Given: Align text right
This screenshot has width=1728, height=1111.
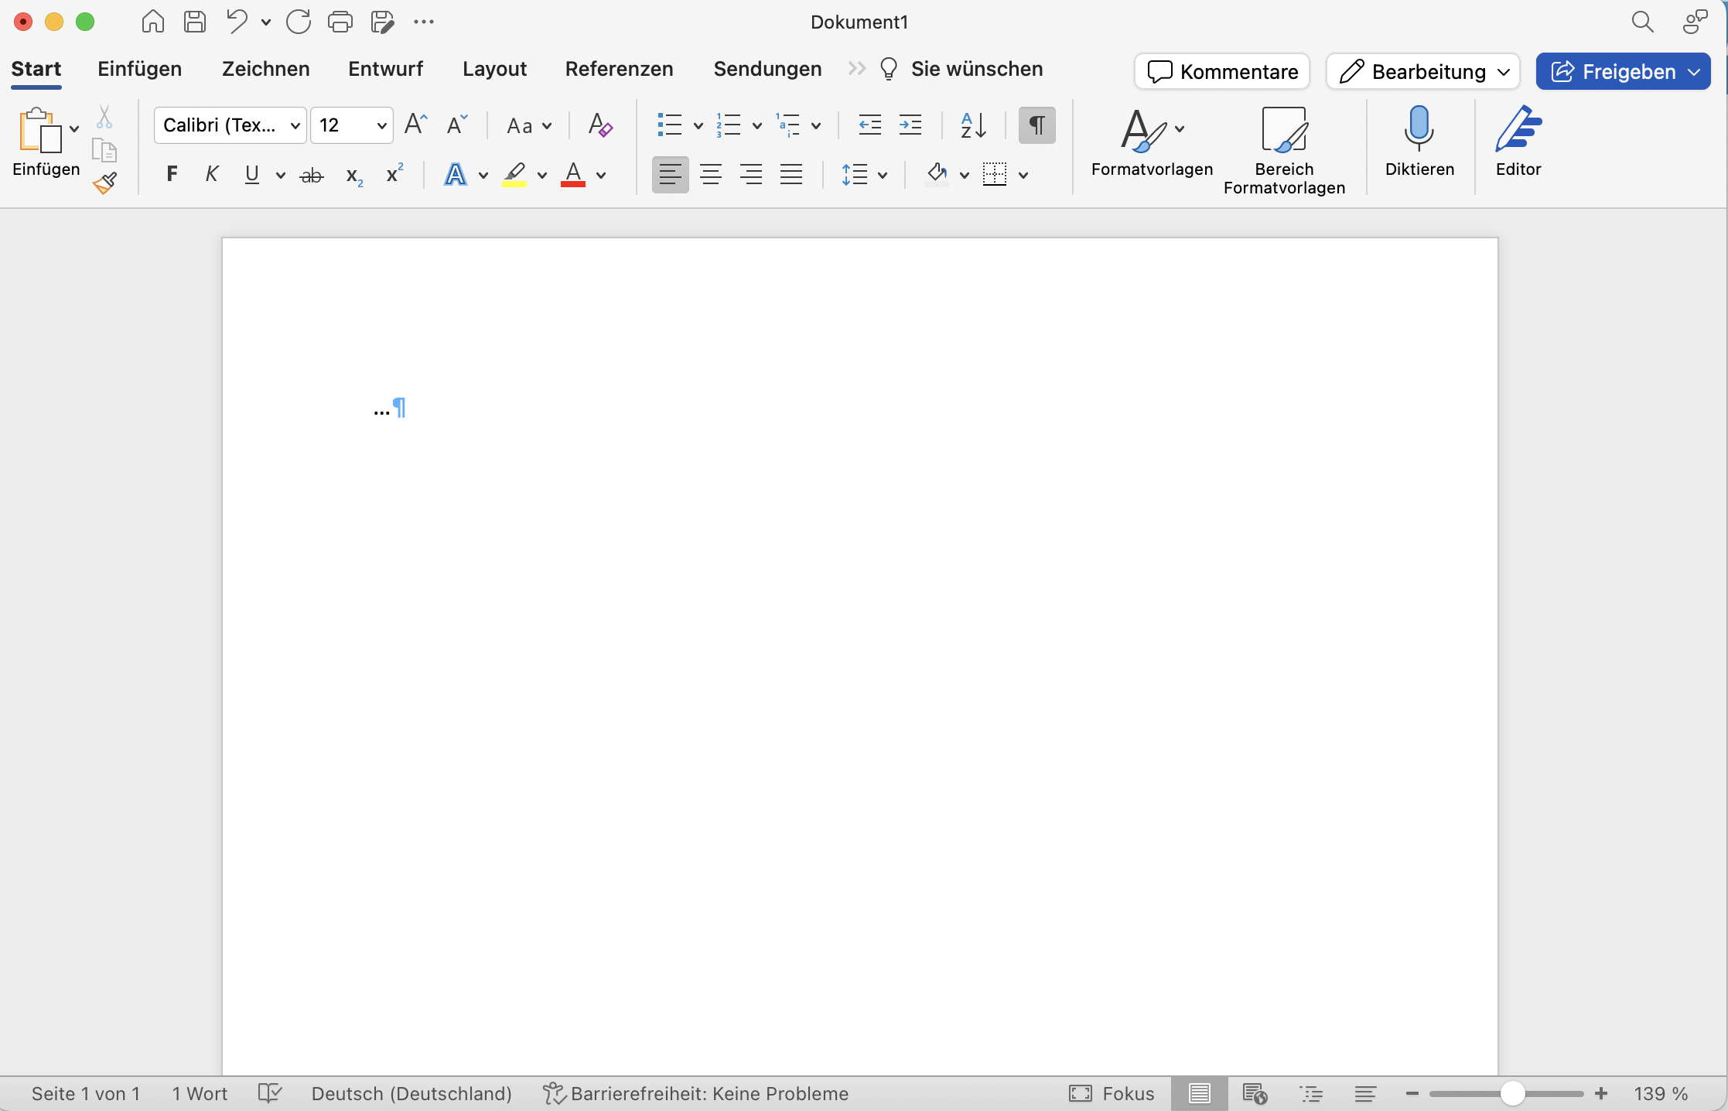Looking at the screenshot, I should (750, 174).
